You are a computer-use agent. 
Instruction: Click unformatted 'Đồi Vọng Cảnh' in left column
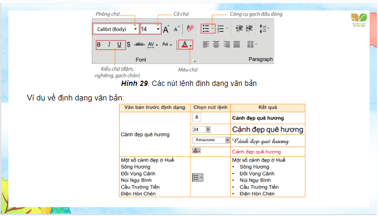point(138,173)
